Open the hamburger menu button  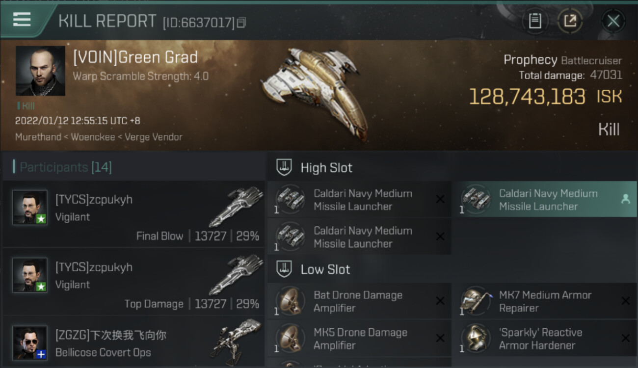click(22, 20)
